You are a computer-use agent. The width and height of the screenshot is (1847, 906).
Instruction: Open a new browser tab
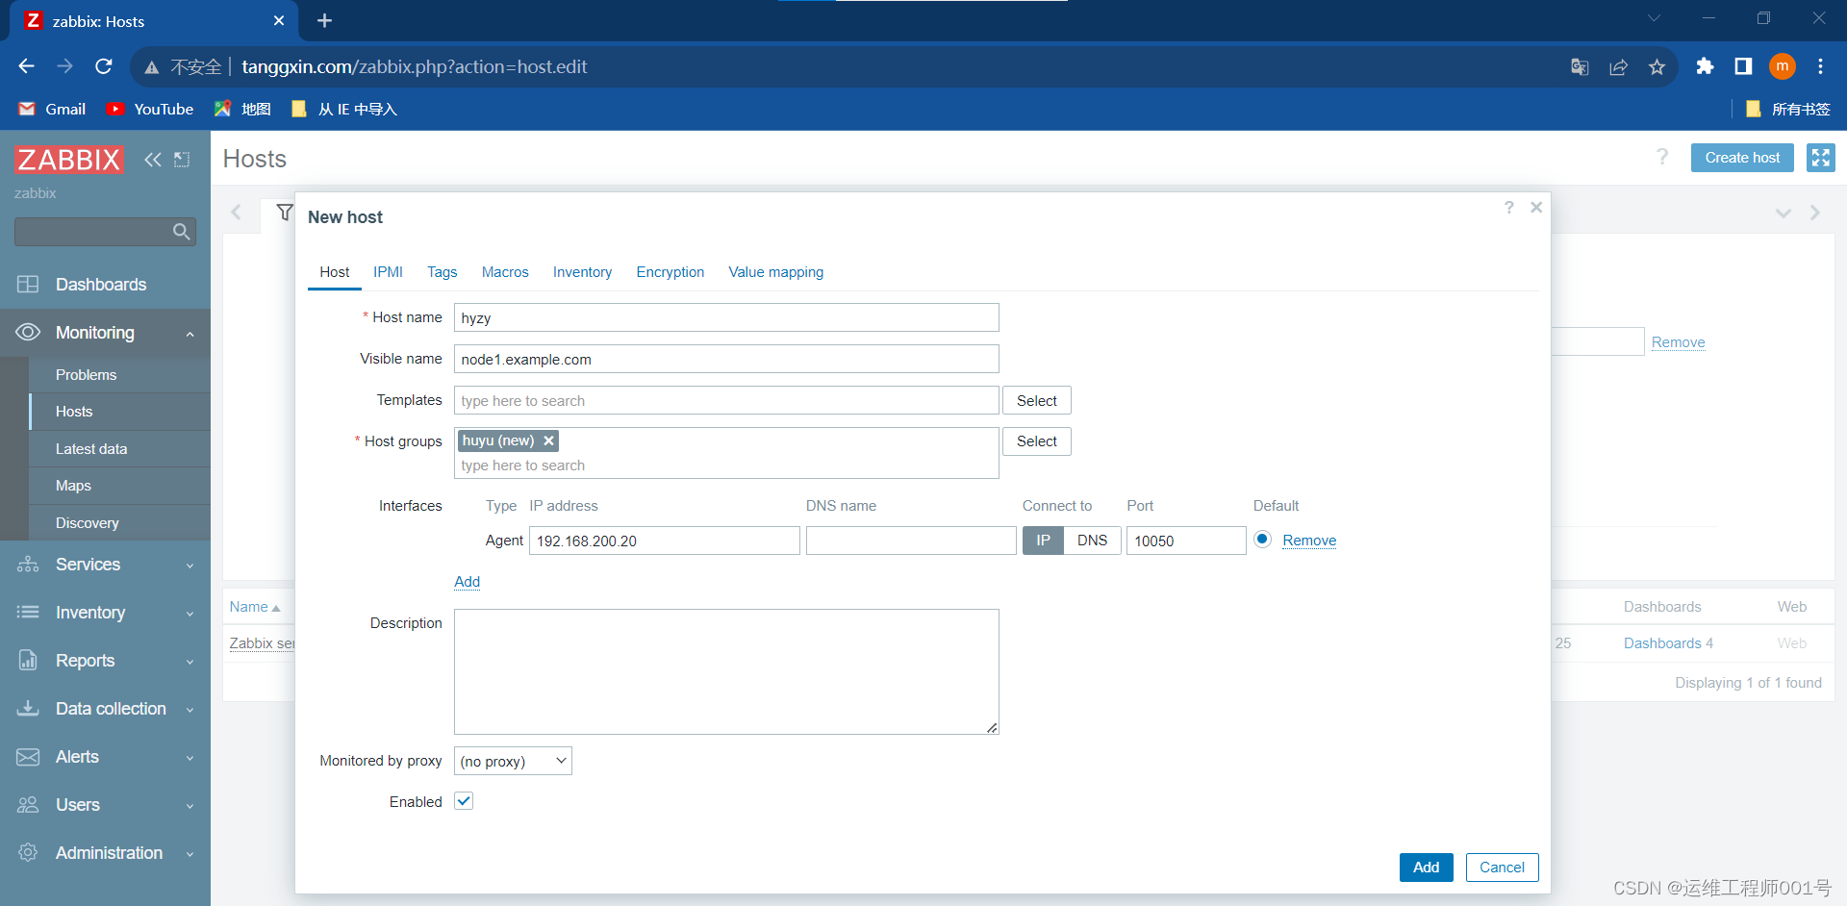click(x=325, y=20)
